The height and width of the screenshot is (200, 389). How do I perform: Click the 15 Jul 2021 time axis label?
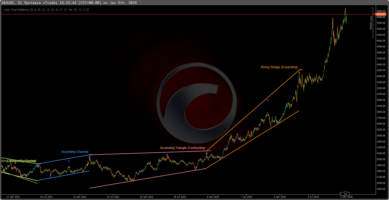click(x=47, y=197)
